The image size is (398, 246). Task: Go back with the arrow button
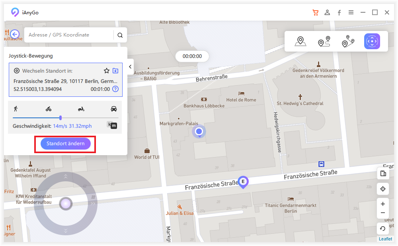[x=15, y=34]
